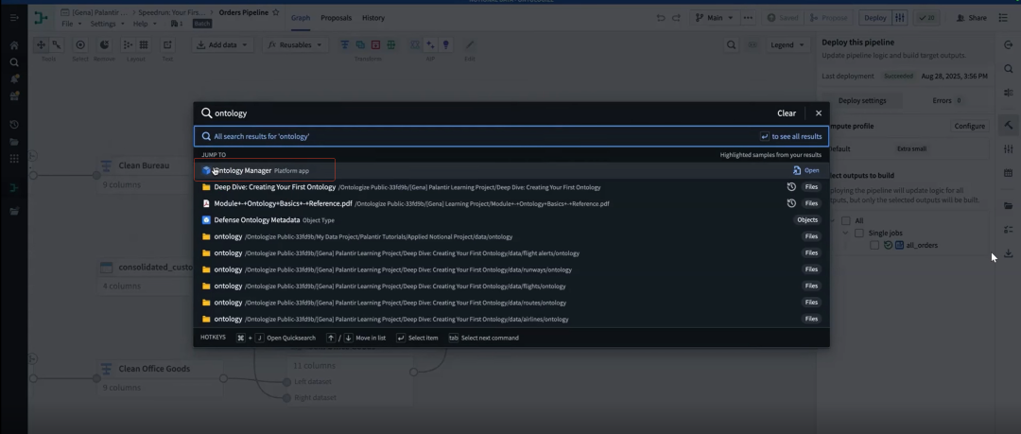
Task: Open recent history in the left sidebar
Action: pyautogui.click(x=13, y=125)
